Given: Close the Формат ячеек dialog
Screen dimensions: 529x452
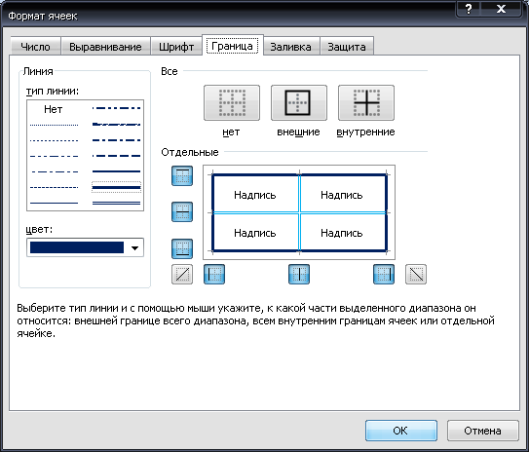Looking at the screenshot, I should [x=502, y=9].
